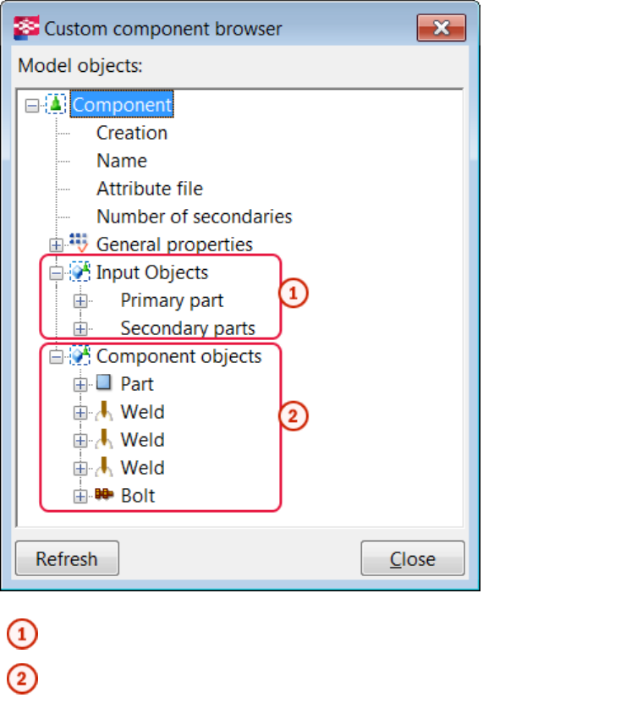
Task: Click the Tekla logo in title bar
Action: 26,29
